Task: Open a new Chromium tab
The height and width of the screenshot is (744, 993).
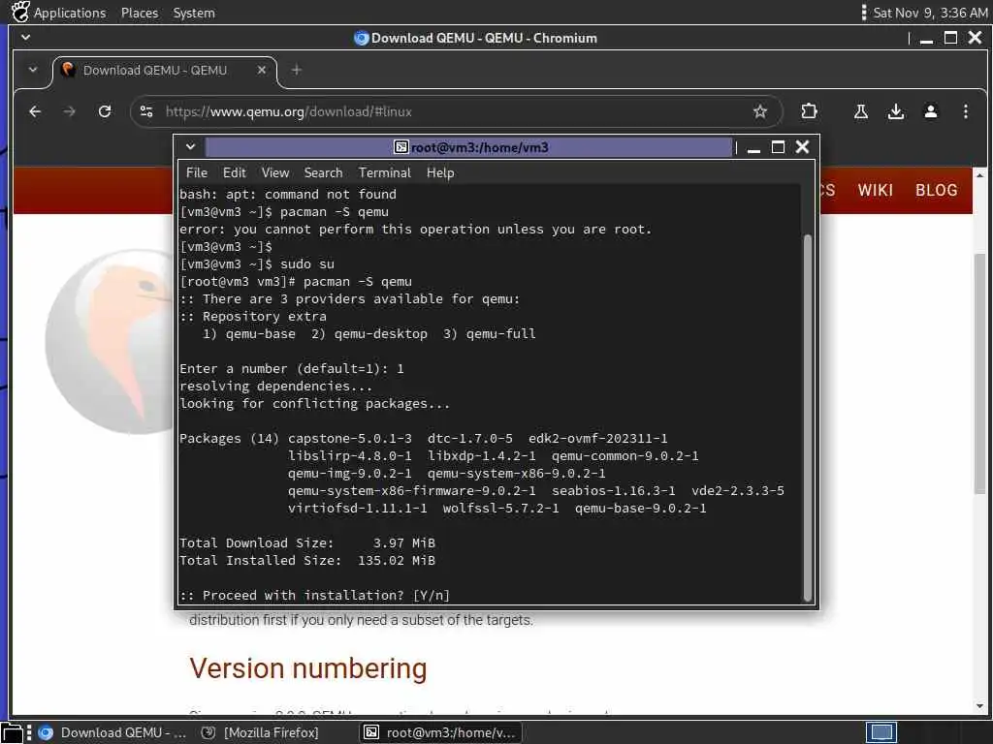Action: (x=296, y=70)
